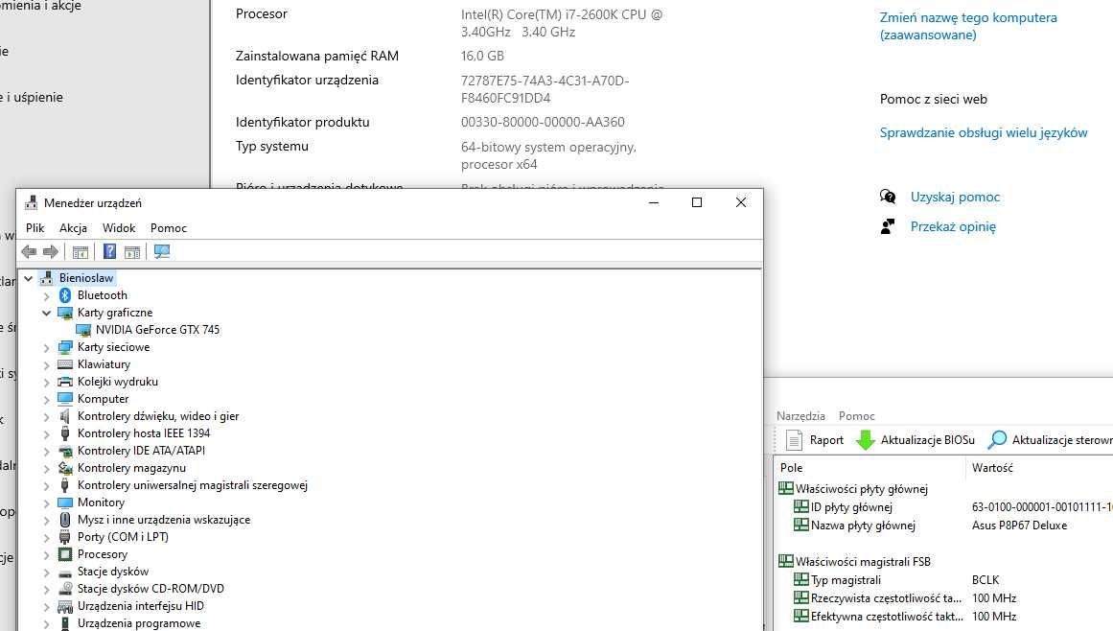Viewport: 1113px width, 631px height.
Task: Expand the Komputer category
Action: (x=47, y=399)
